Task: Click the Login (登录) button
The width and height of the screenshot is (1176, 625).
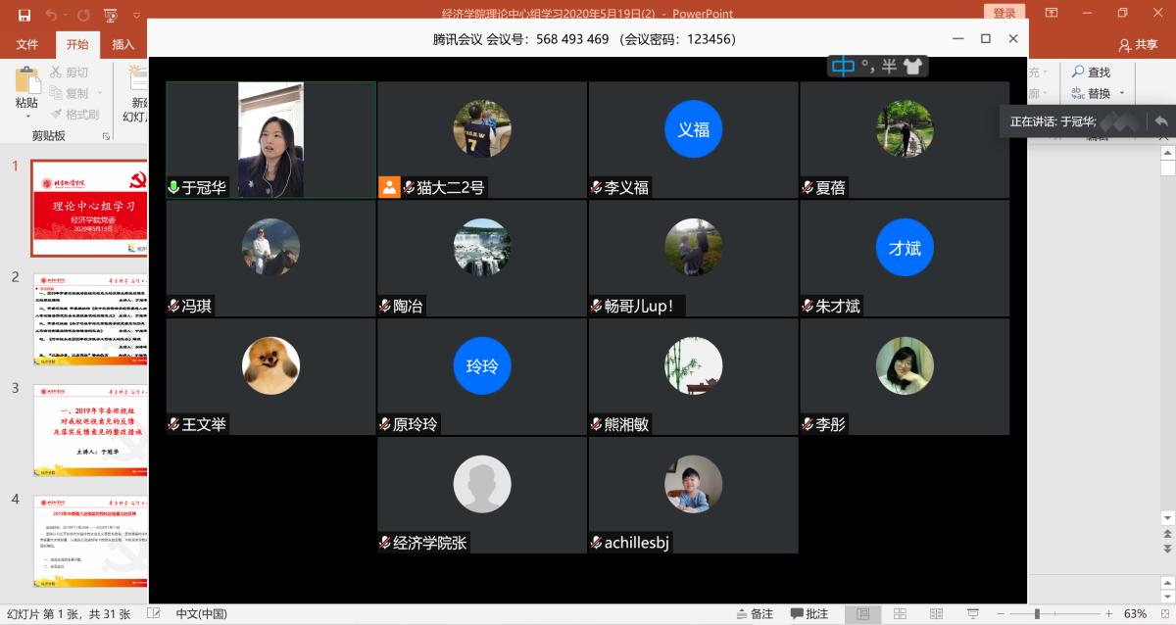Action: click(1004, 13)
